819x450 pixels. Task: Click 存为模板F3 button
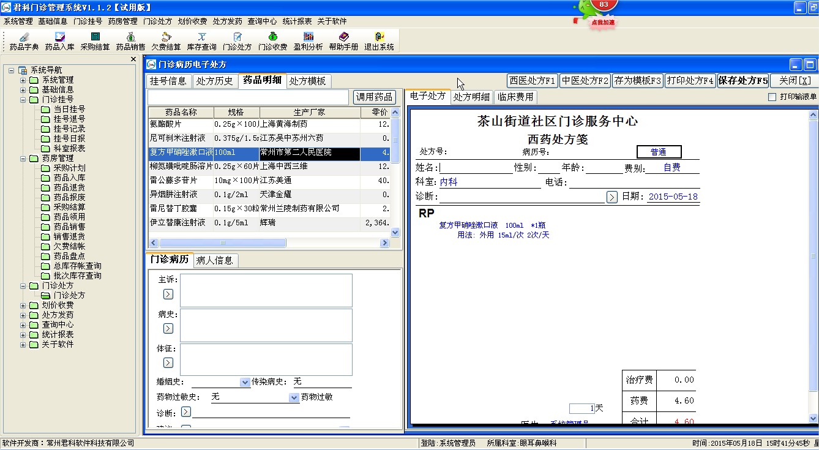pos(638,81)
